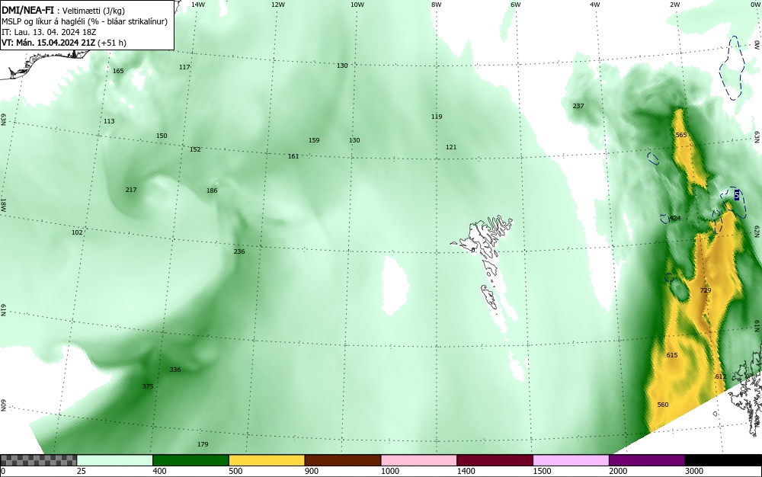Image resolution: width=762 pixels, height=477 pixels.
Task: Click the map value '565' in the yellow area
Action: pos(681,135)
